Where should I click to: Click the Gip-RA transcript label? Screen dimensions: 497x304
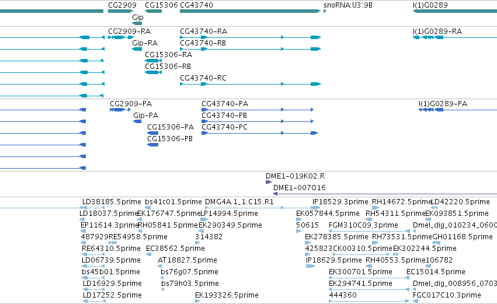point(145,43)
